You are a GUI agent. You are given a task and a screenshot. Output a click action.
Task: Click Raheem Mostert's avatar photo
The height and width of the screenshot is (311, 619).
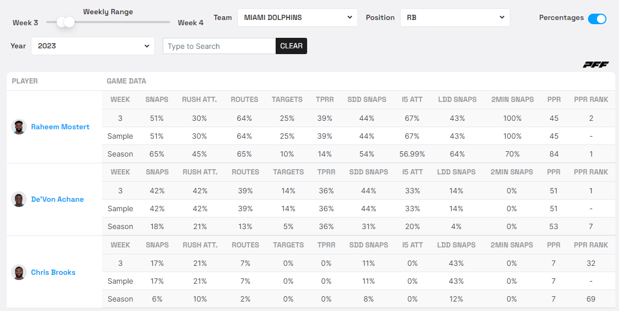point(19,127)
